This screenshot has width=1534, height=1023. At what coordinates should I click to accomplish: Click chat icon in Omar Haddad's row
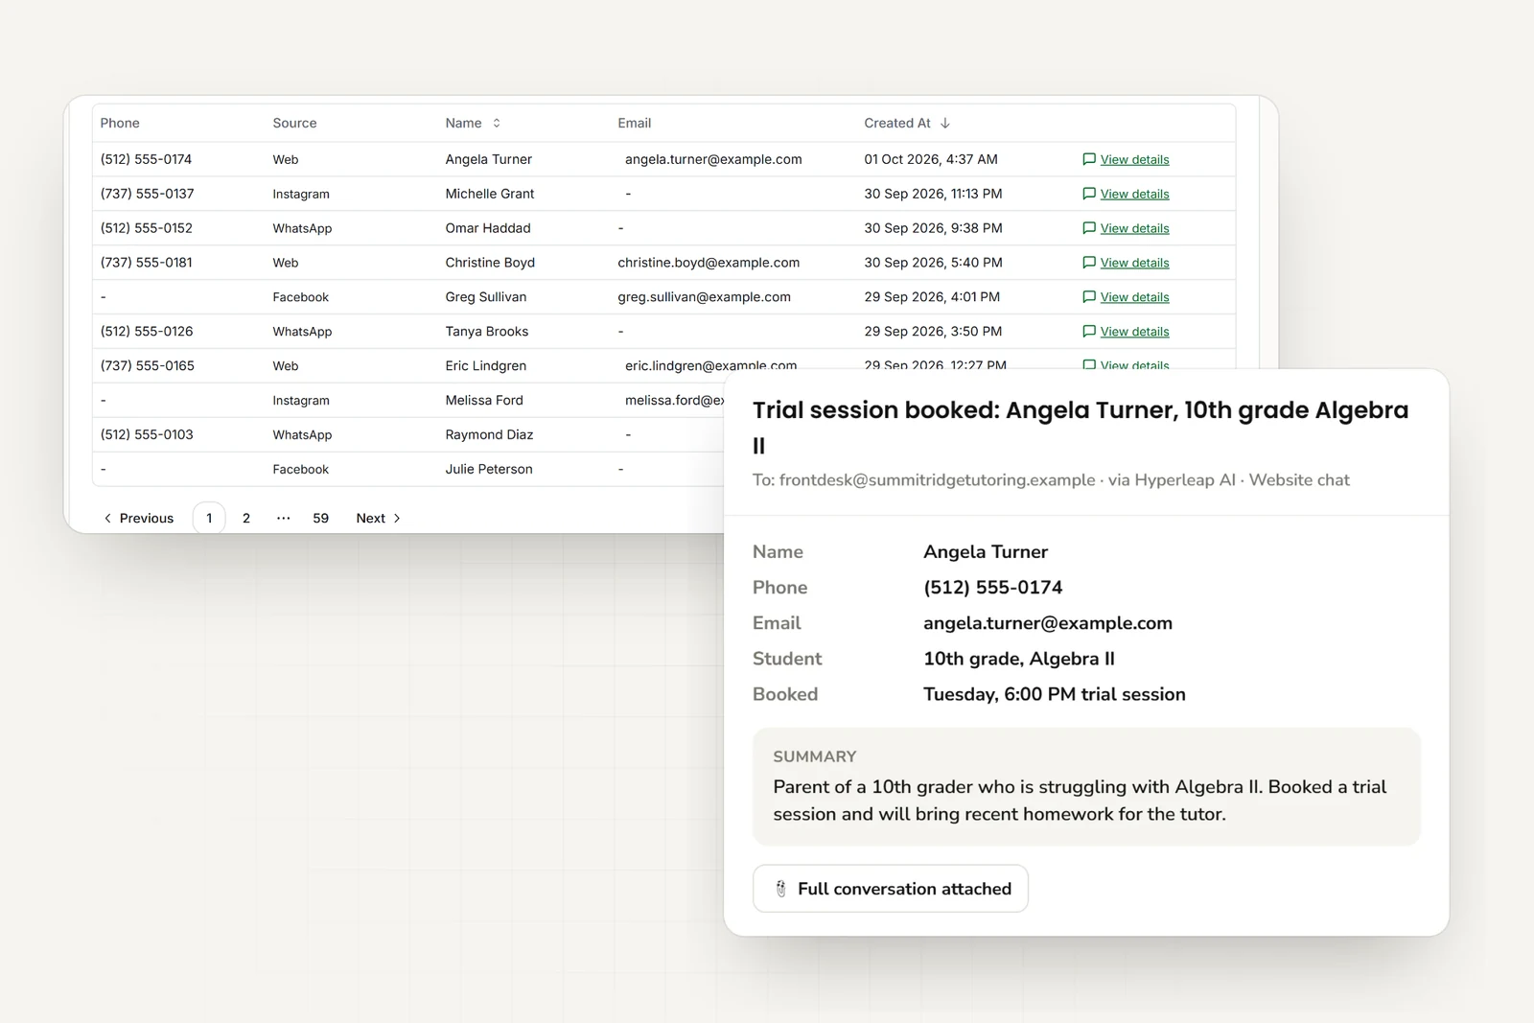pos(1089,228)
